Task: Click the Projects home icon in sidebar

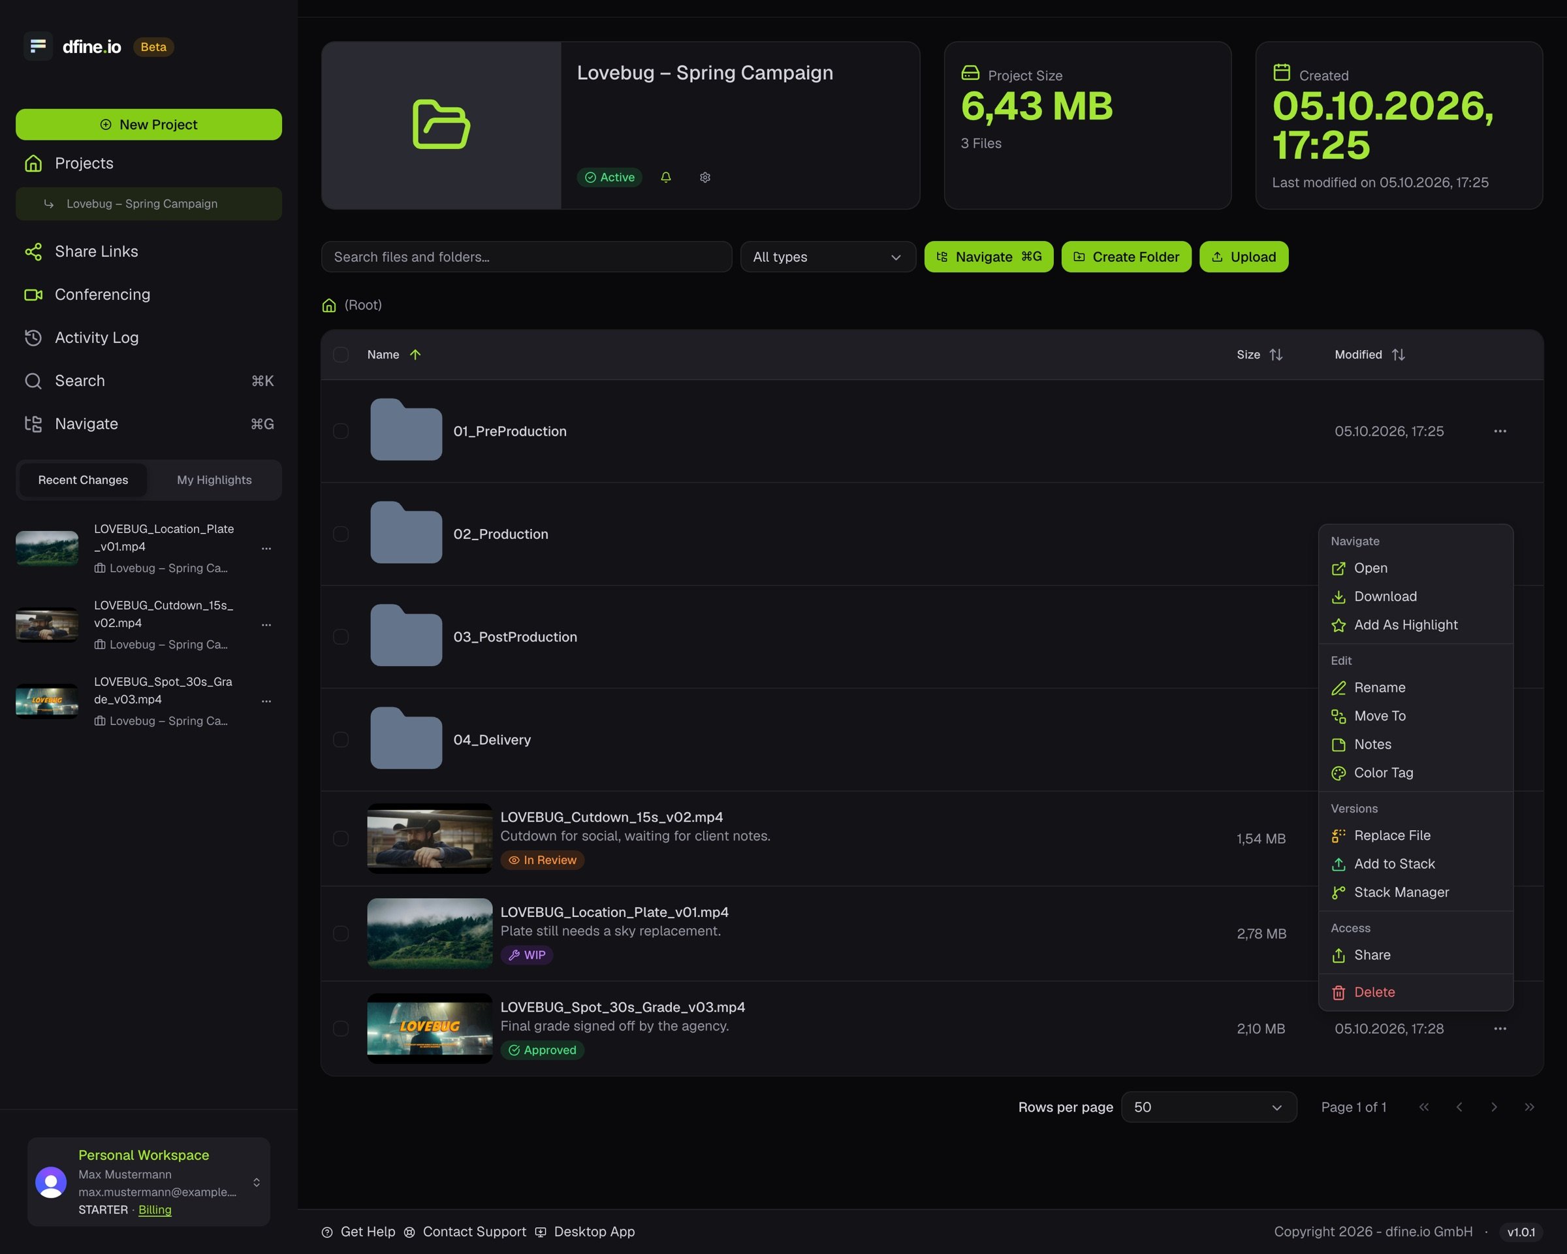Action: click(33, 163)
